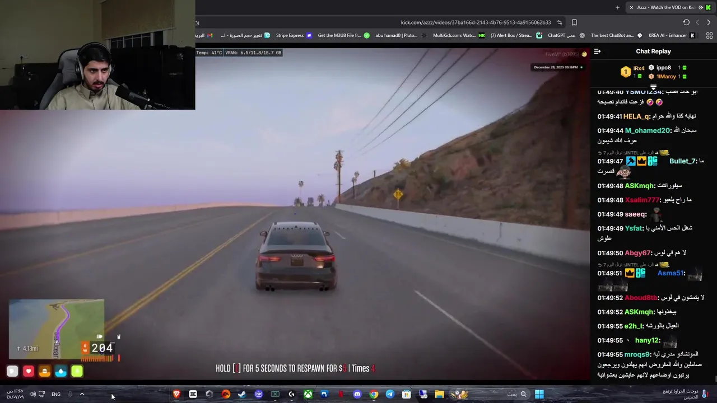Image resolution: width=717 pixels, height=403 pixels.
Task: Open the browser extensions grid icon
Action: 709,35
